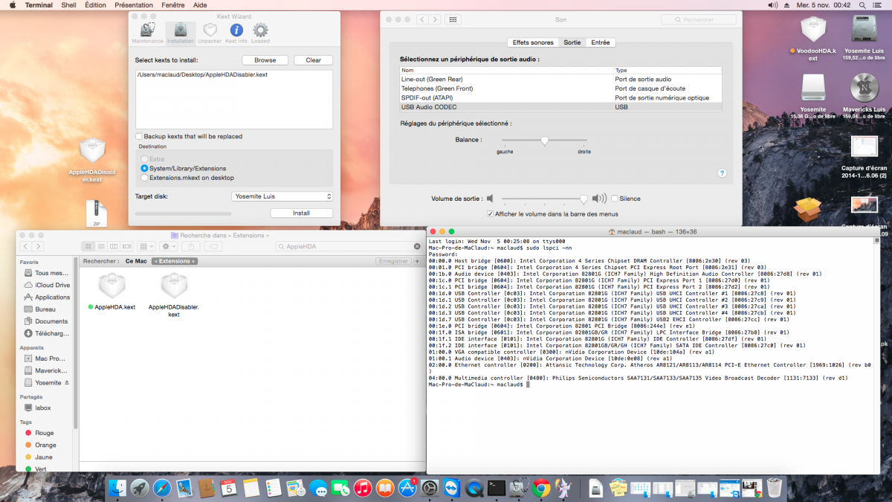Click the Loaded gear icon
892x502 pixels.
click(x=260, y=31)
